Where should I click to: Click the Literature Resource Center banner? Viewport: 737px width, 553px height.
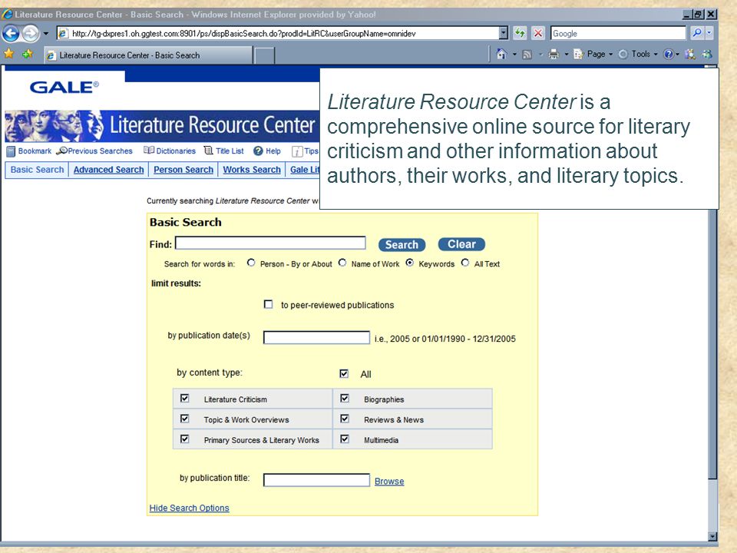pyautogui.click(x=162, y=125)
